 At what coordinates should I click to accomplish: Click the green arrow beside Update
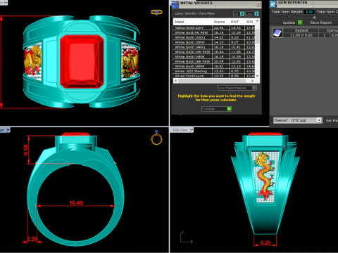300,22
